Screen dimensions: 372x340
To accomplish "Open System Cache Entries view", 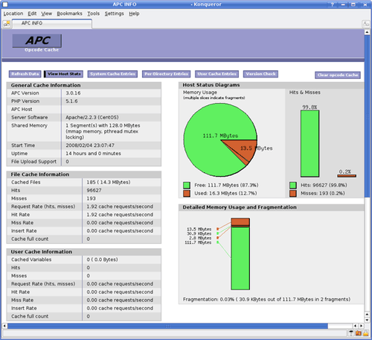I will click(112, 74).
